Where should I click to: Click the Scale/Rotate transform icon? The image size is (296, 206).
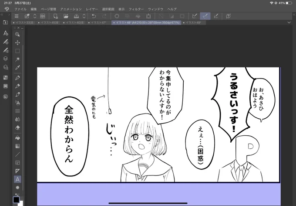click(x=148, y=16)
